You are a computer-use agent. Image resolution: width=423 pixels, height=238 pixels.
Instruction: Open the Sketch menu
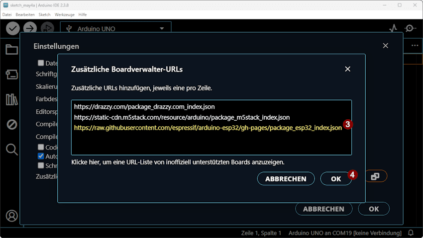point(44,14)
